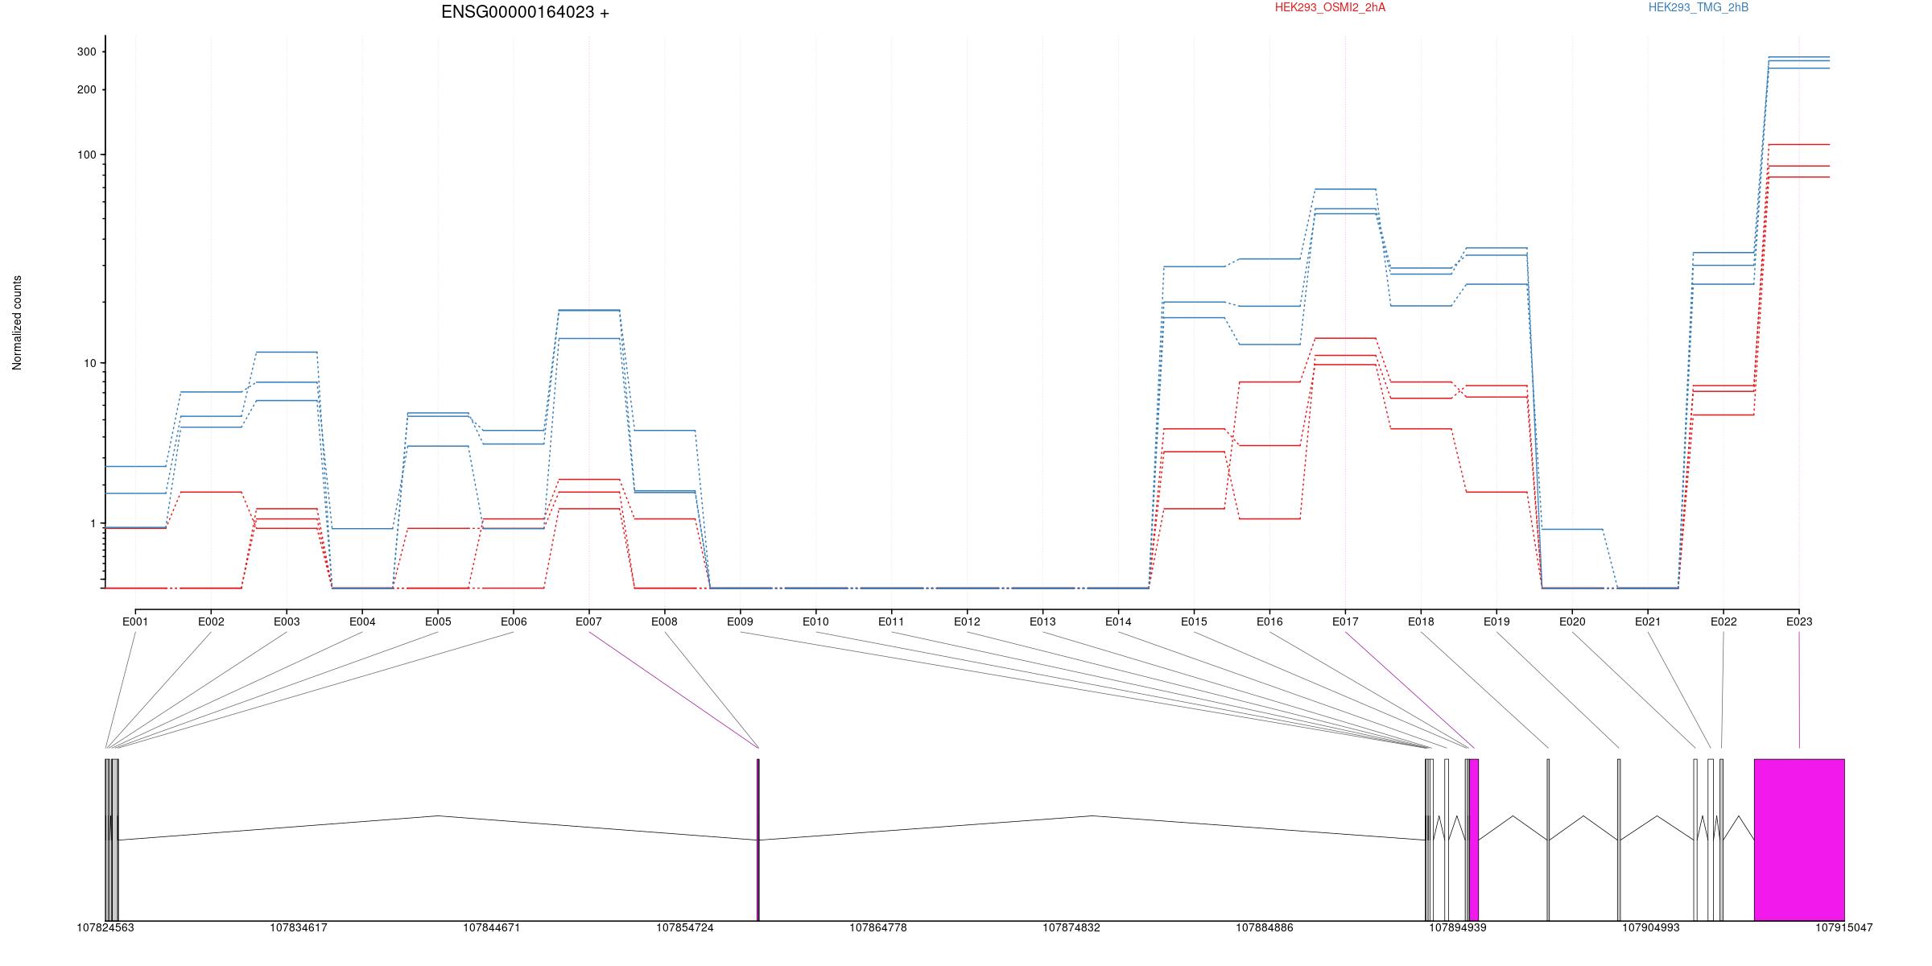The image size is (1932, 966).
Task: Select exon label E015
Action: pyautogui.click(x=1194, y=621)
